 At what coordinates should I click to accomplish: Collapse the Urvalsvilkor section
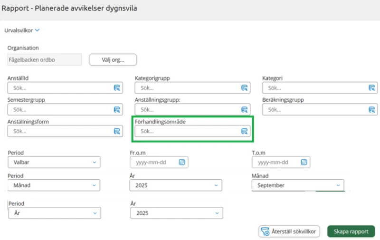tap(37, 30)
